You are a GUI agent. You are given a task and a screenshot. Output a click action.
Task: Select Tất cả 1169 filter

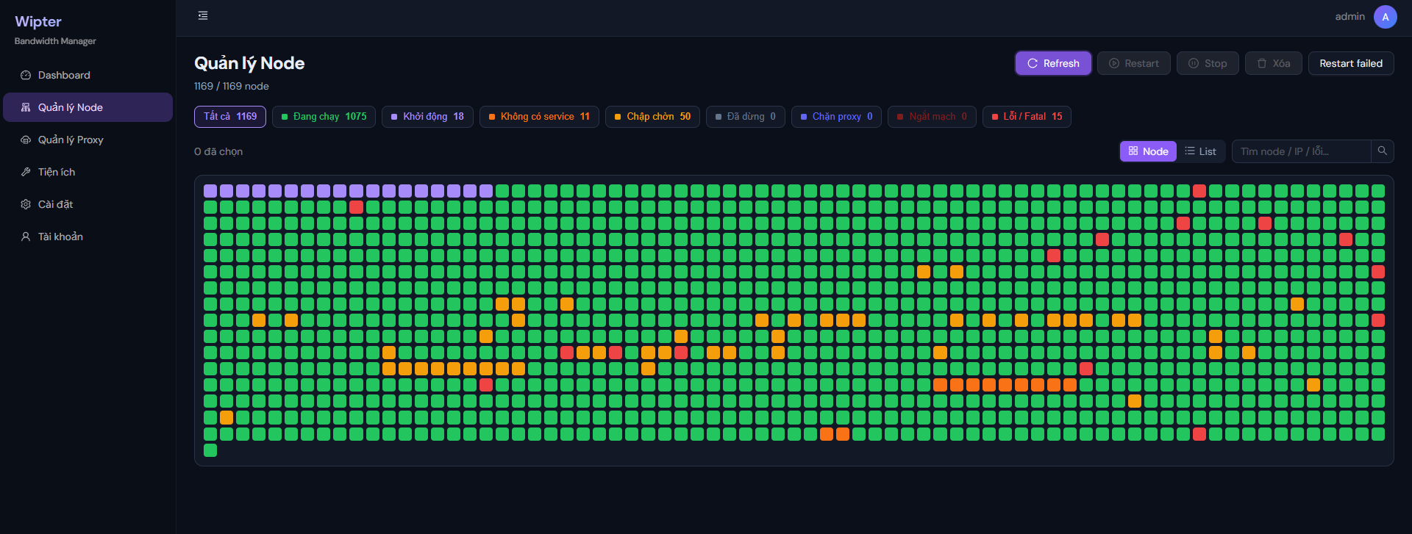pyautogui.click(x=230, y=117)
